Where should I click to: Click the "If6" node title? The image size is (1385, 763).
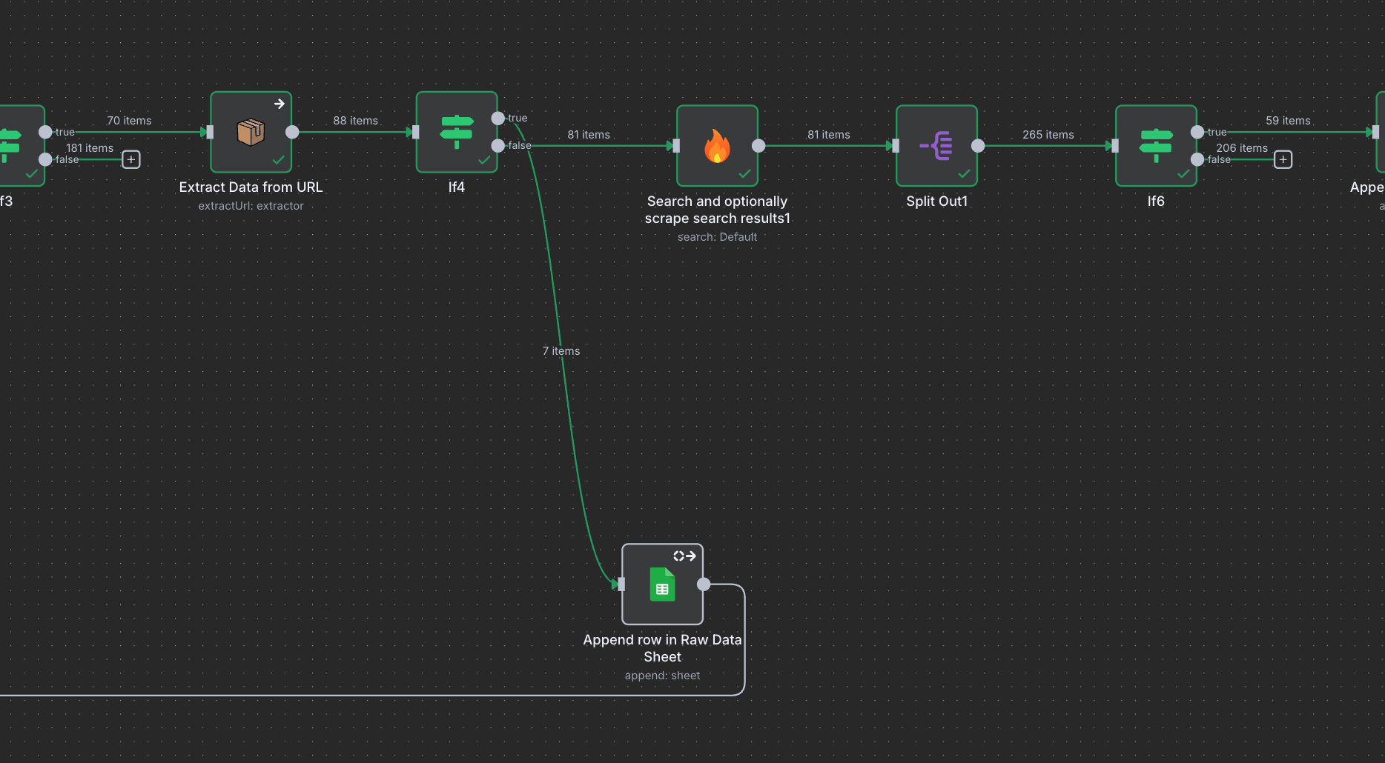coord(1156,201)
